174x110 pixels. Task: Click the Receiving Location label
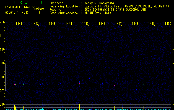(64, 6)
